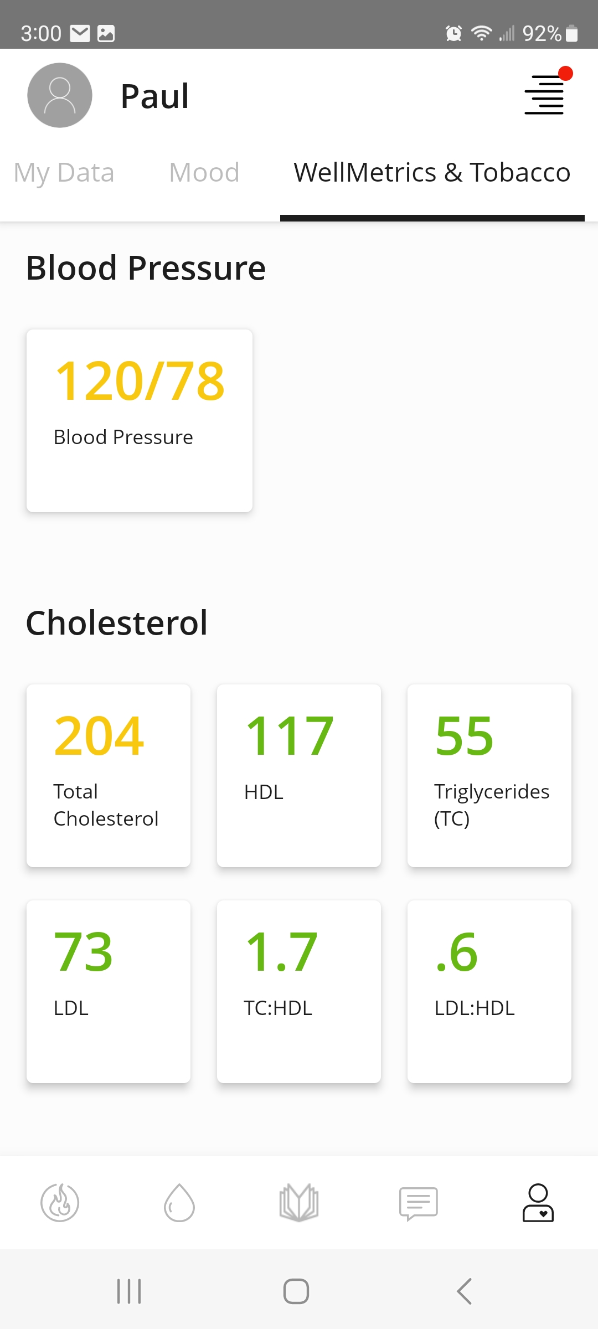Image resolution: width=598 pixels, height=1329 pixels.
Task: Open the 117 HDL card
Action: pyautogui.click(x=299, y=776)
